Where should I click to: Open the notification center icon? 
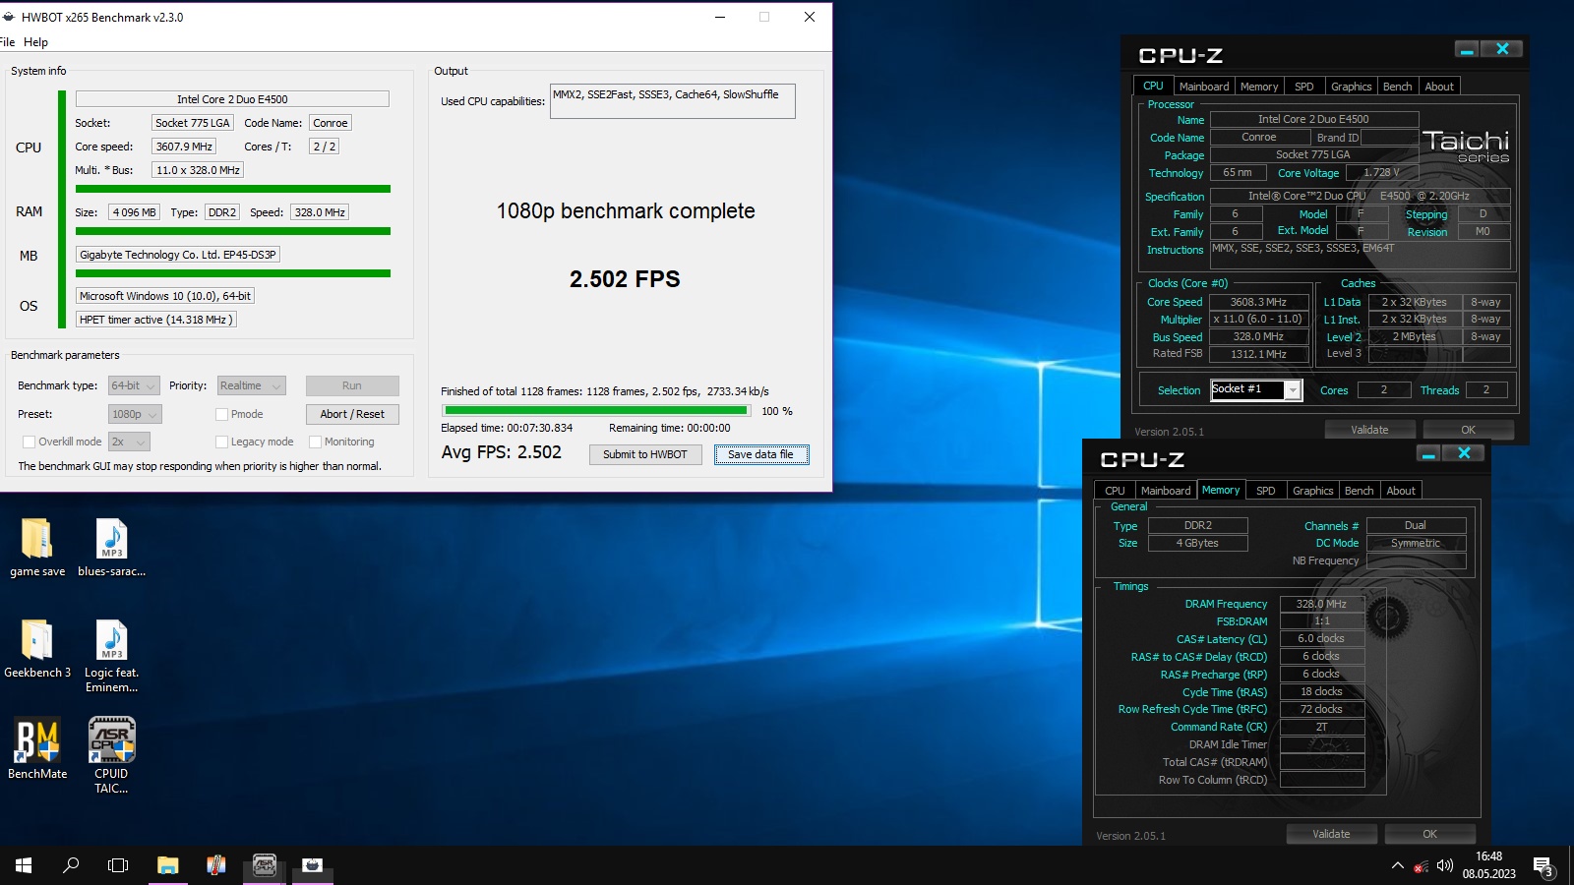click(1544, 866)
